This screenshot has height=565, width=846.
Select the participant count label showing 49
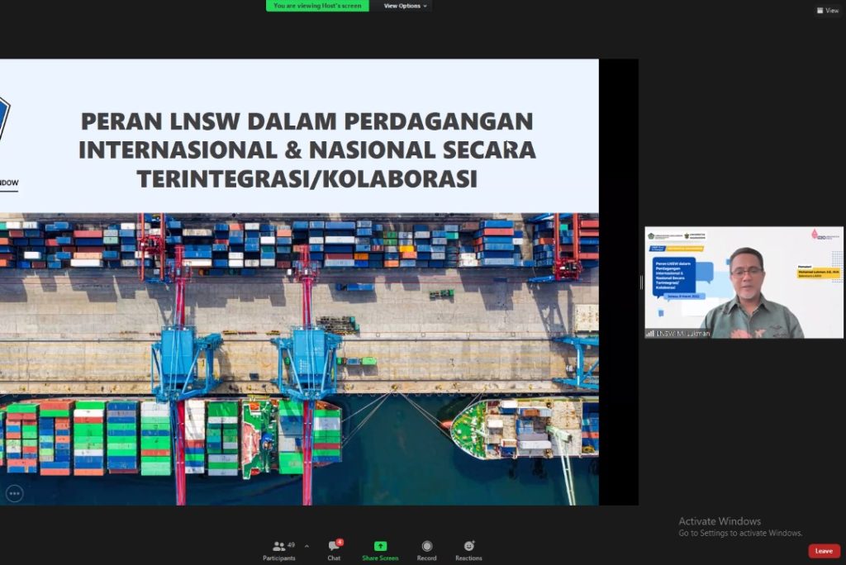pyautogui.click(x=291, y=545)
